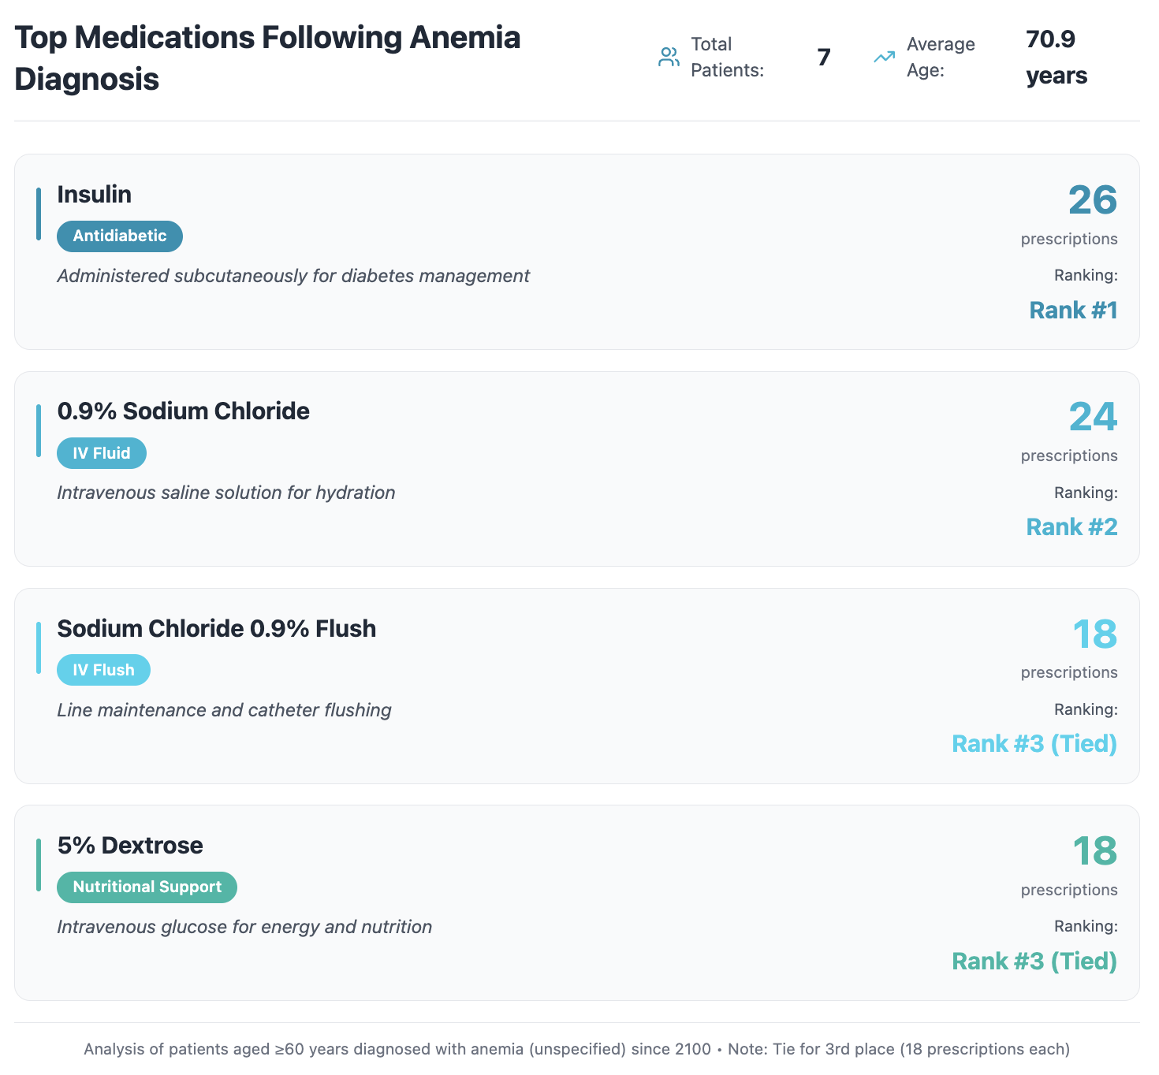Click Rank #3 (Tied) on Flush card
This screenshot has width=1159, height=1075.
[1034, 743]
